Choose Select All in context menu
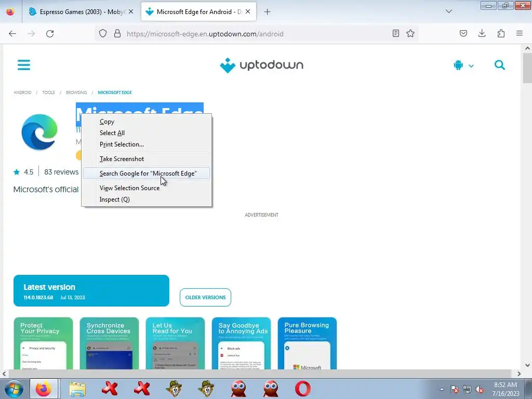Screen dimensions: 532x399 click(x=147, y=133)
